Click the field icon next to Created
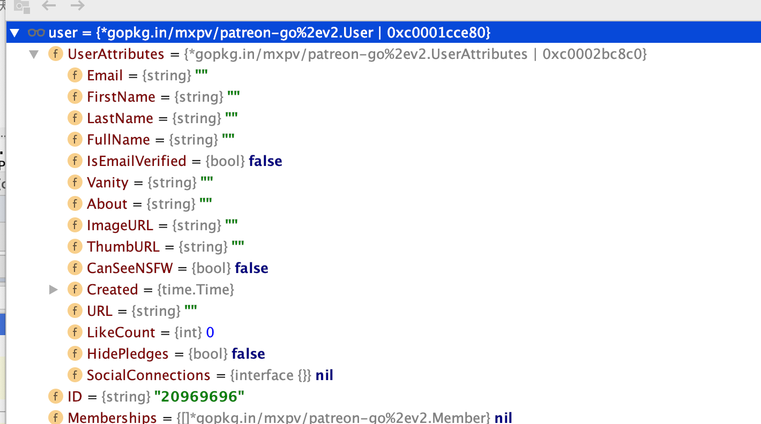 pos(75,290)
